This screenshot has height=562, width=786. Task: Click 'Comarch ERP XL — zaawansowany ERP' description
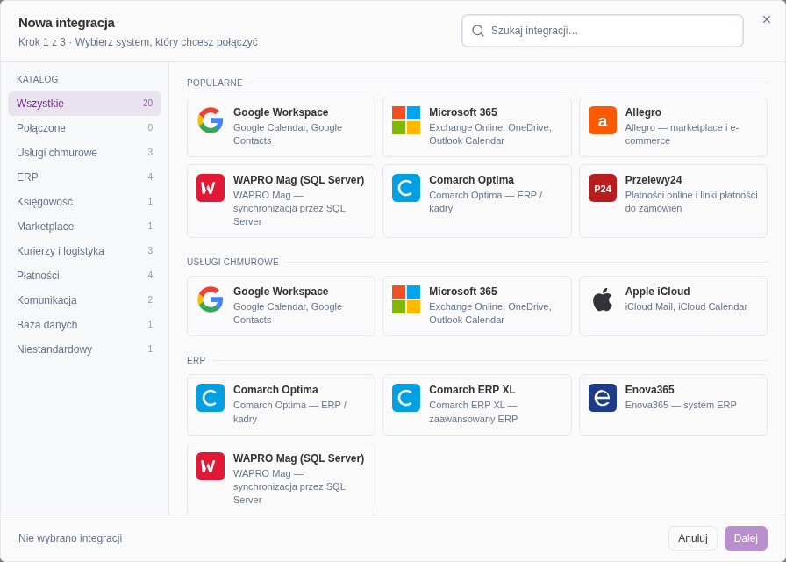473,412
